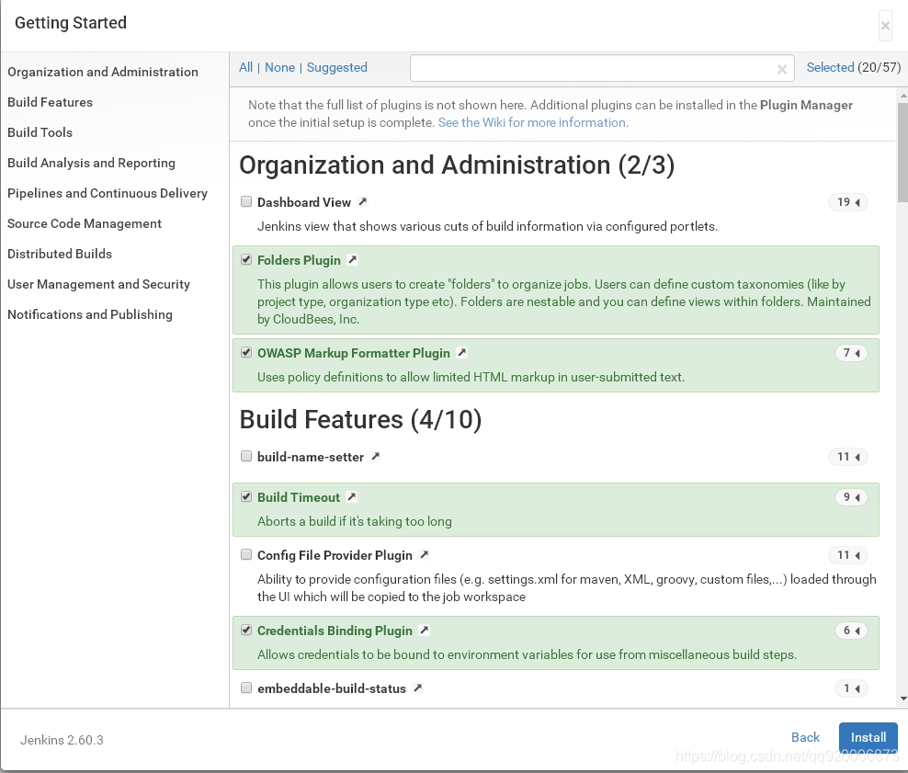
Task: Open external link icon beside Dashboard View
Action: click(363, 202)
